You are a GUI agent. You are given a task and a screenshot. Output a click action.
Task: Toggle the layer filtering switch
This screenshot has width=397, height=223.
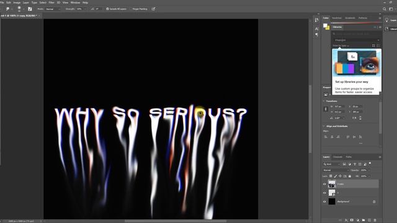[x=370, y=164]
